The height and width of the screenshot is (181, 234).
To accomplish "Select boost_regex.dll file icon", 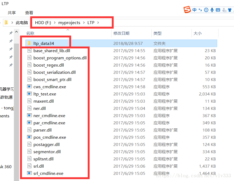I will [x=29, y=65].
